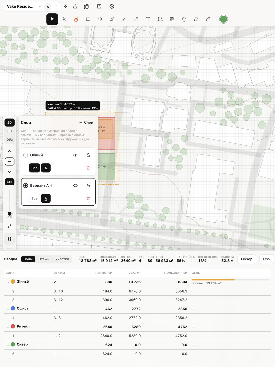The image size is (275, 367).
Task: Collapse the Сквер zone row
Action: pos(7,345)
